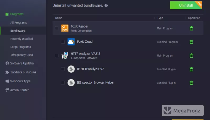
Task: Open Action Center
Action: (19, 90)
